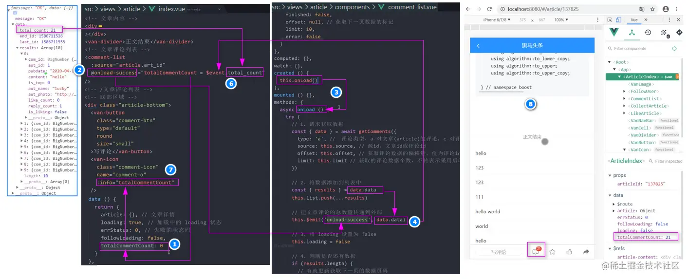Tap the share arrow icon
688x279 pixels.
(x=586, y=252)
